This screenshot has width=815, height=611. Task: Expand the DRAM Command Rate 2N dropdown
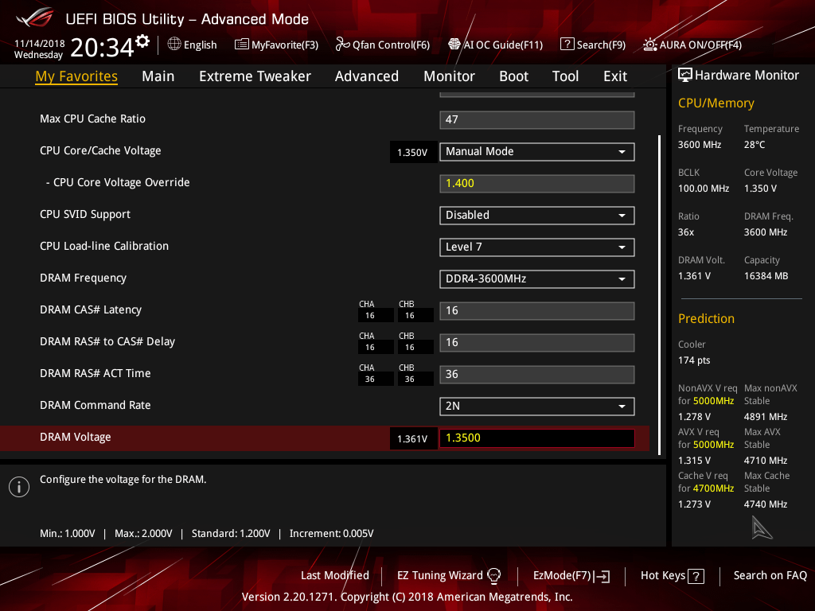coord(537,407)
